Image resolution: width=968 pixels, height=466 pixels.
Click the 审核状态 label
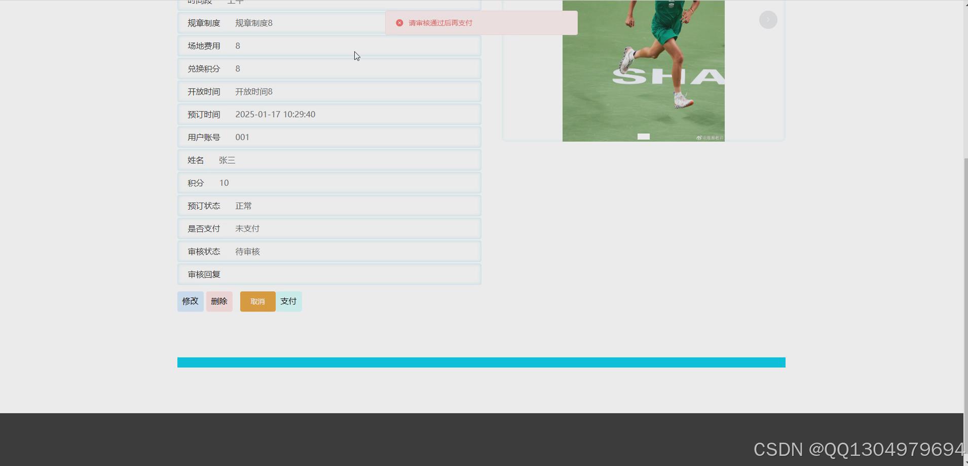(204, 251)
